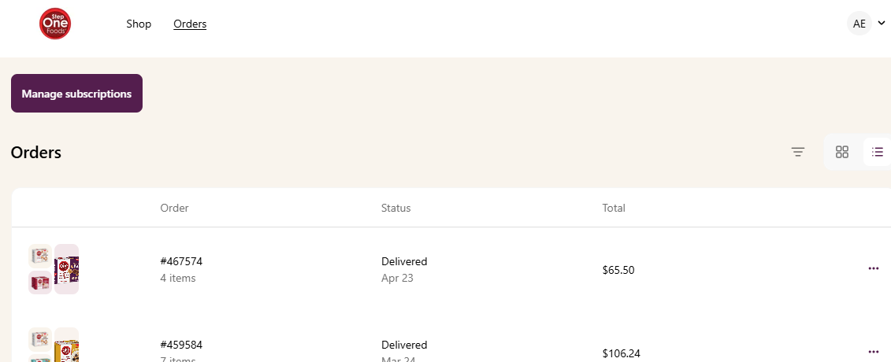Click the Step One Foods logo

tap(55, 24)
